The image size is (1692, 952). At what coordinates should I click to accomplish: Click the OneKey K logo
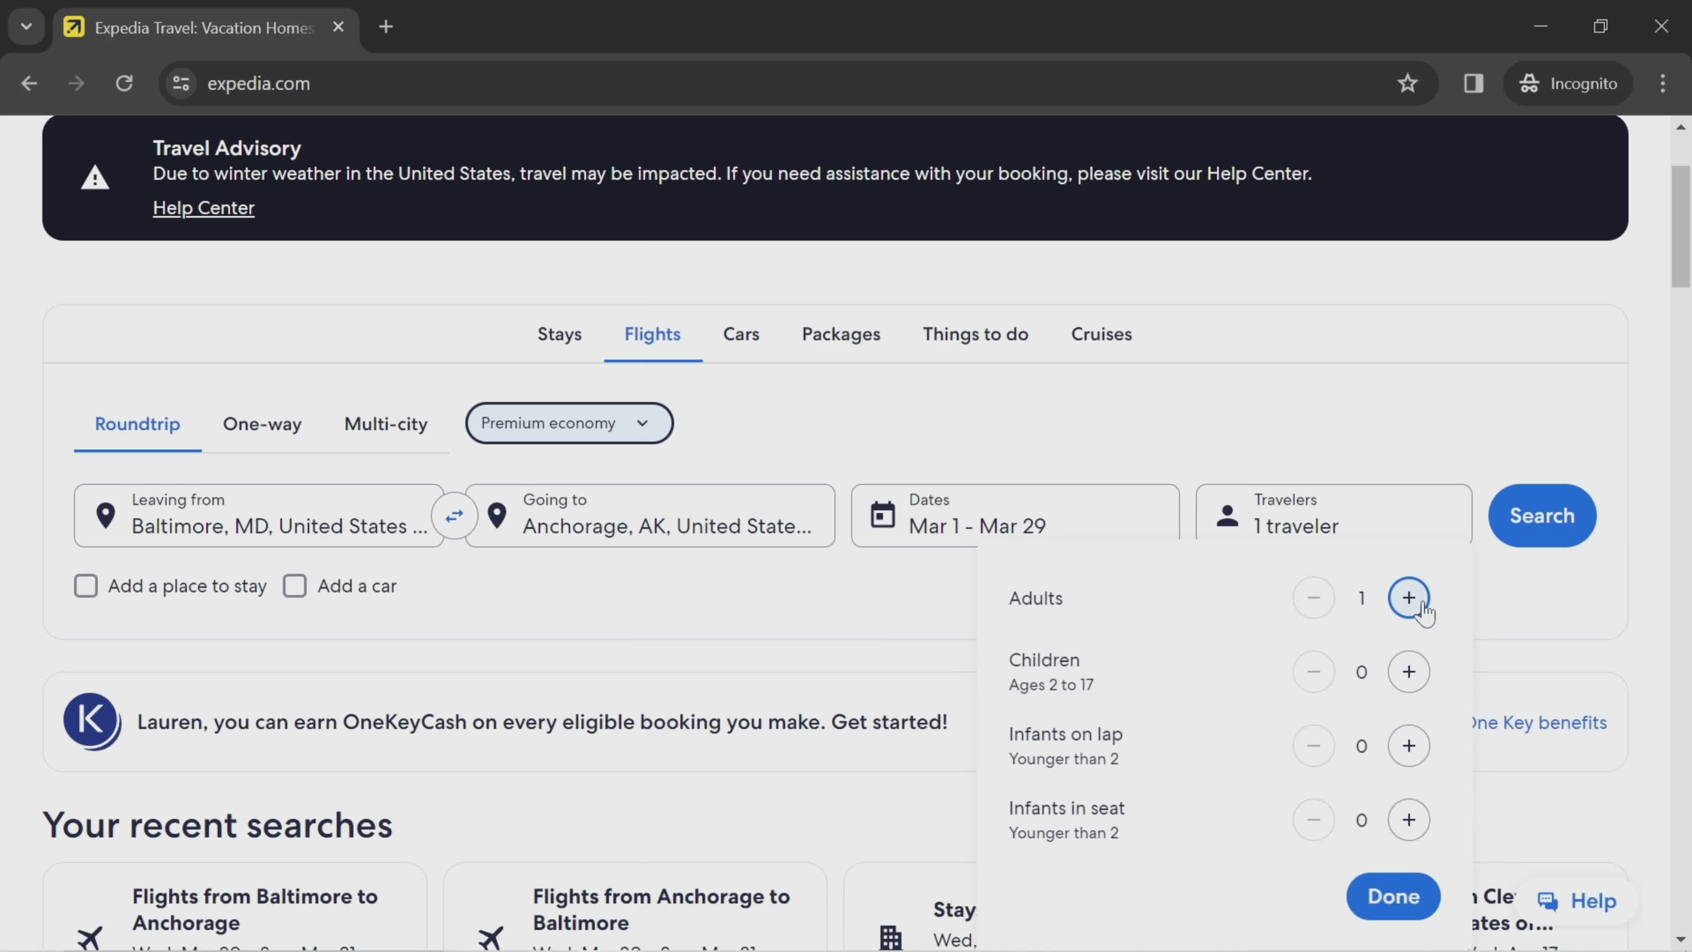92,721
